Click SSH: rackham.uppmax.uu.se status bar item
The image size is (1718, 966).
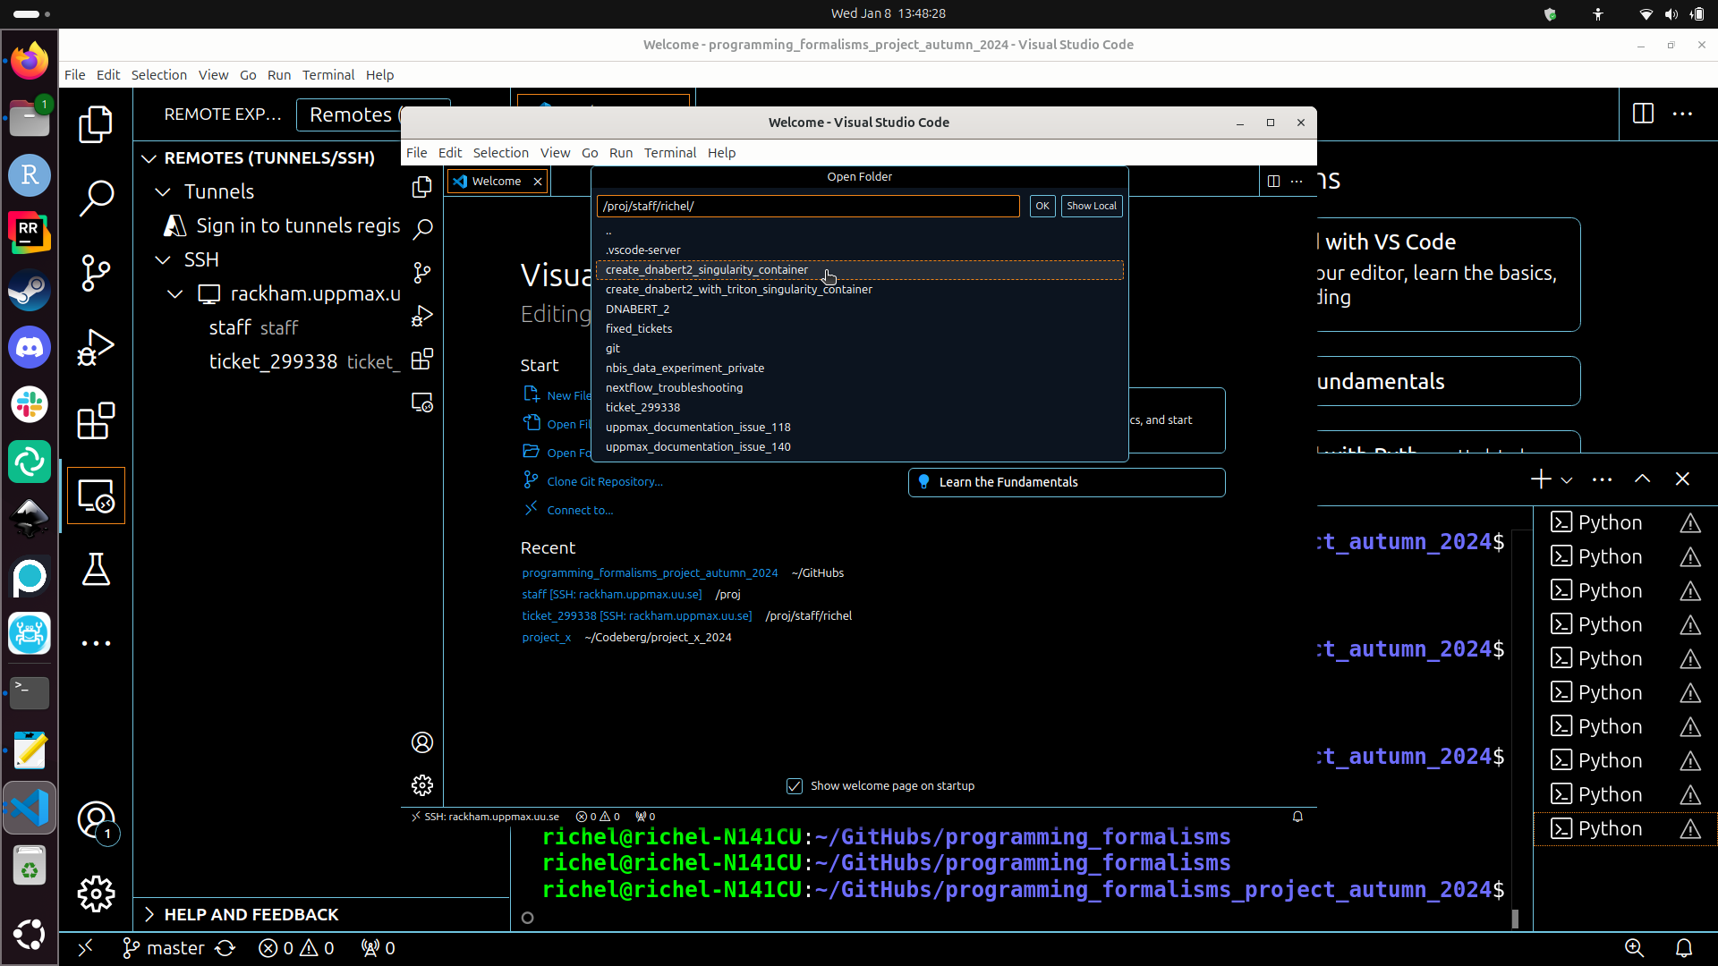coord(485,817)
